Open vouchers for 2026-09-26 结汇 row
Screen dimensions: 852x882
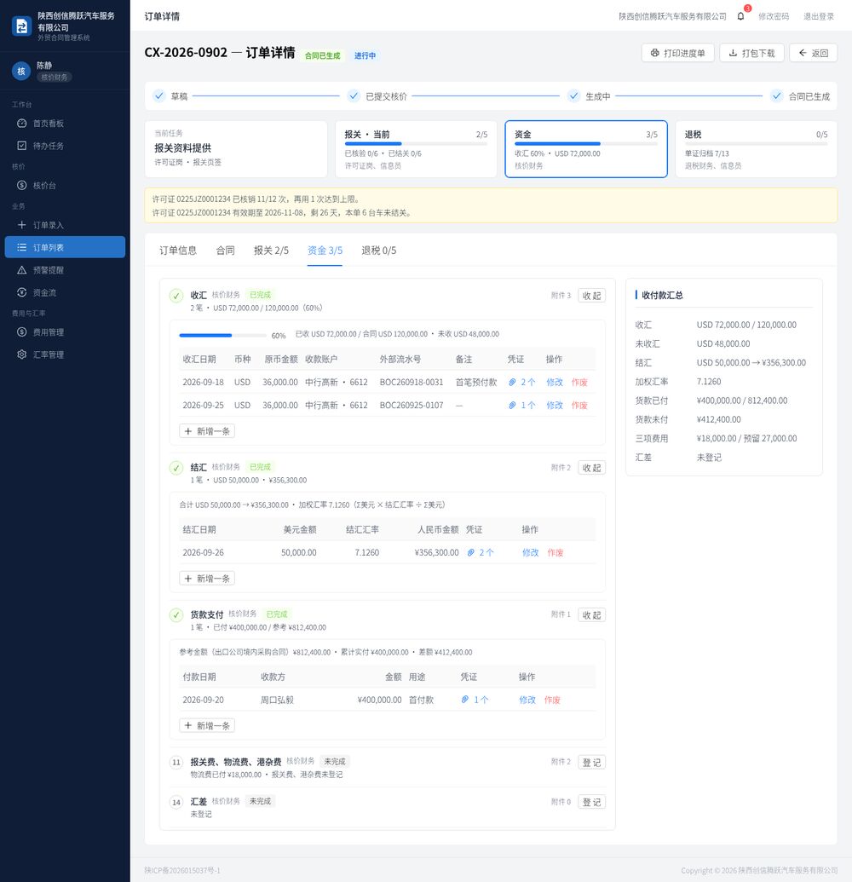(481, 552)
